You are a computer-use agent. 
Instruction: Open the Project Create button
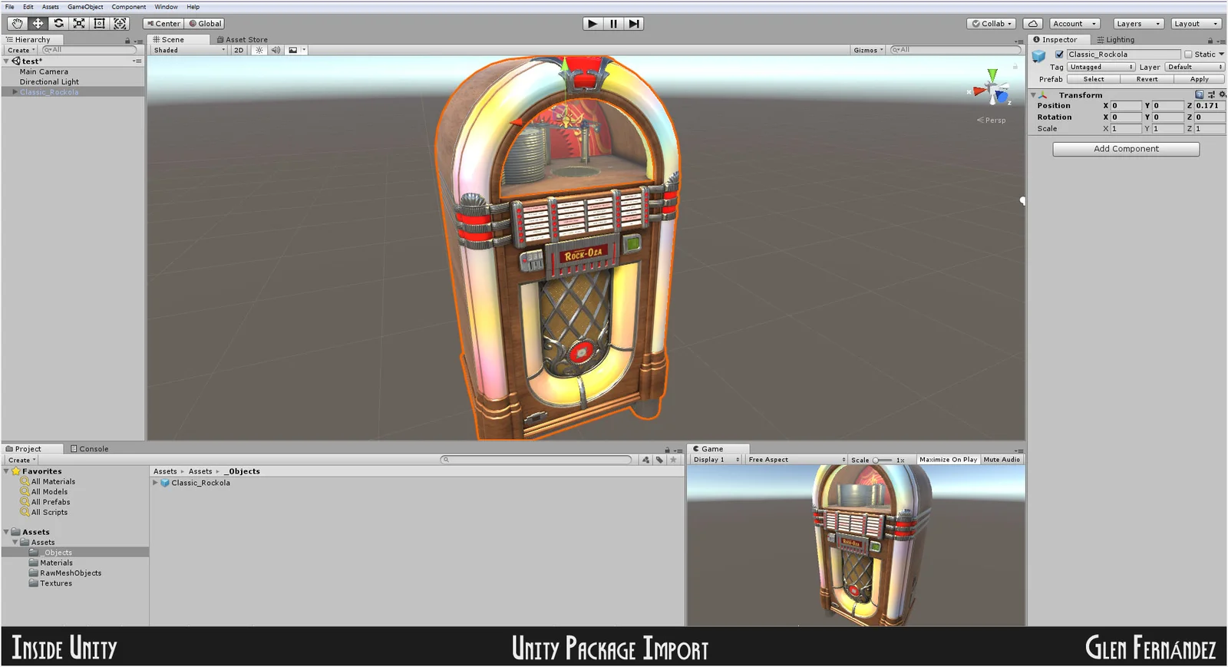21,460
